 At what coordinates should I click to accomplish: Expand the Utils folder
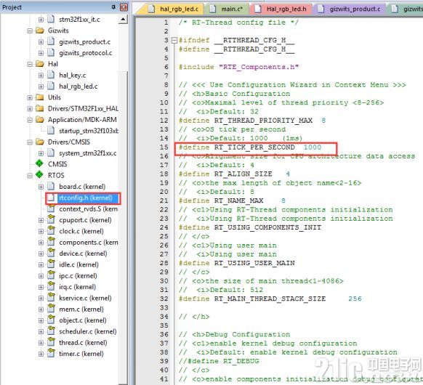30,97
